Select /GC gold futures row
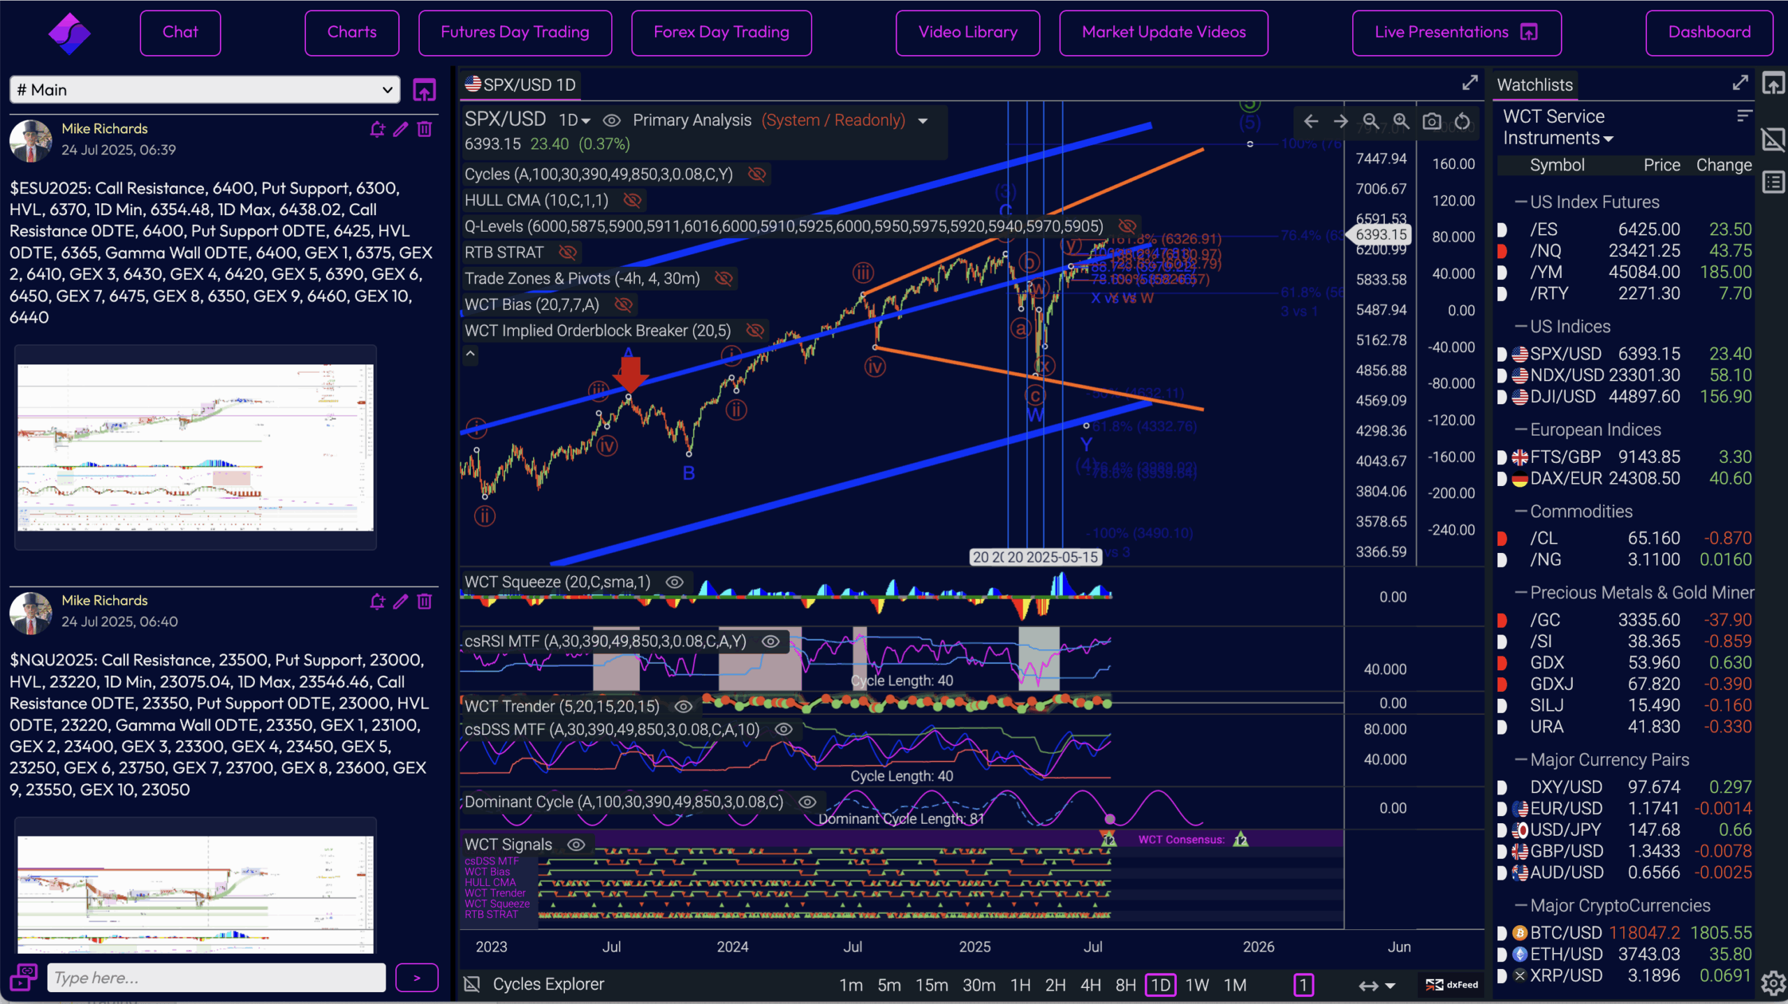The image size is (1788, 1004). (1625, 620)
